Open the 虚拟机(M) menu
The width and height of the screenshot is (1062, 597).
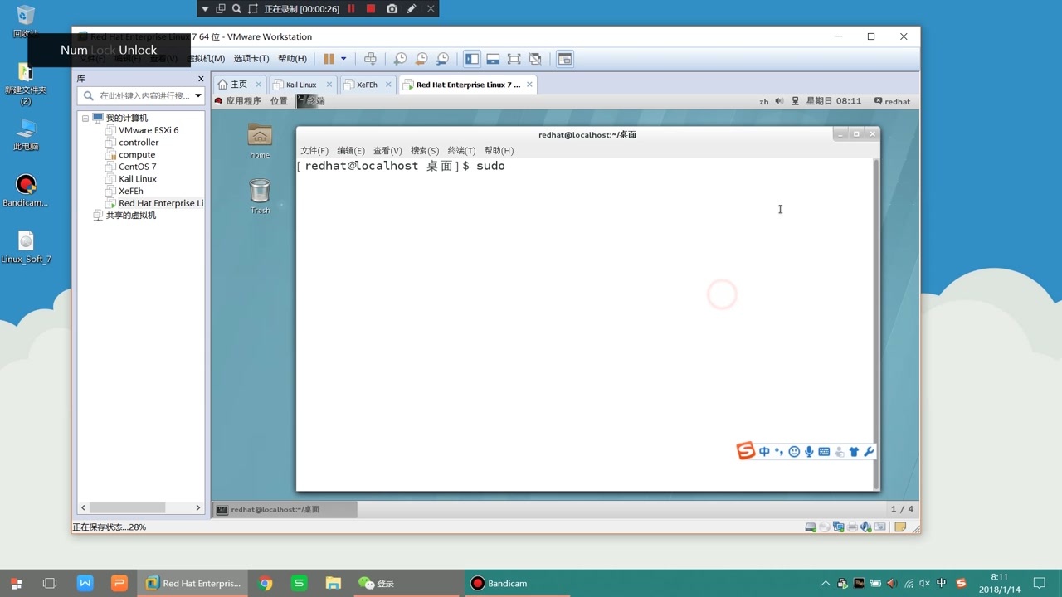206,59
